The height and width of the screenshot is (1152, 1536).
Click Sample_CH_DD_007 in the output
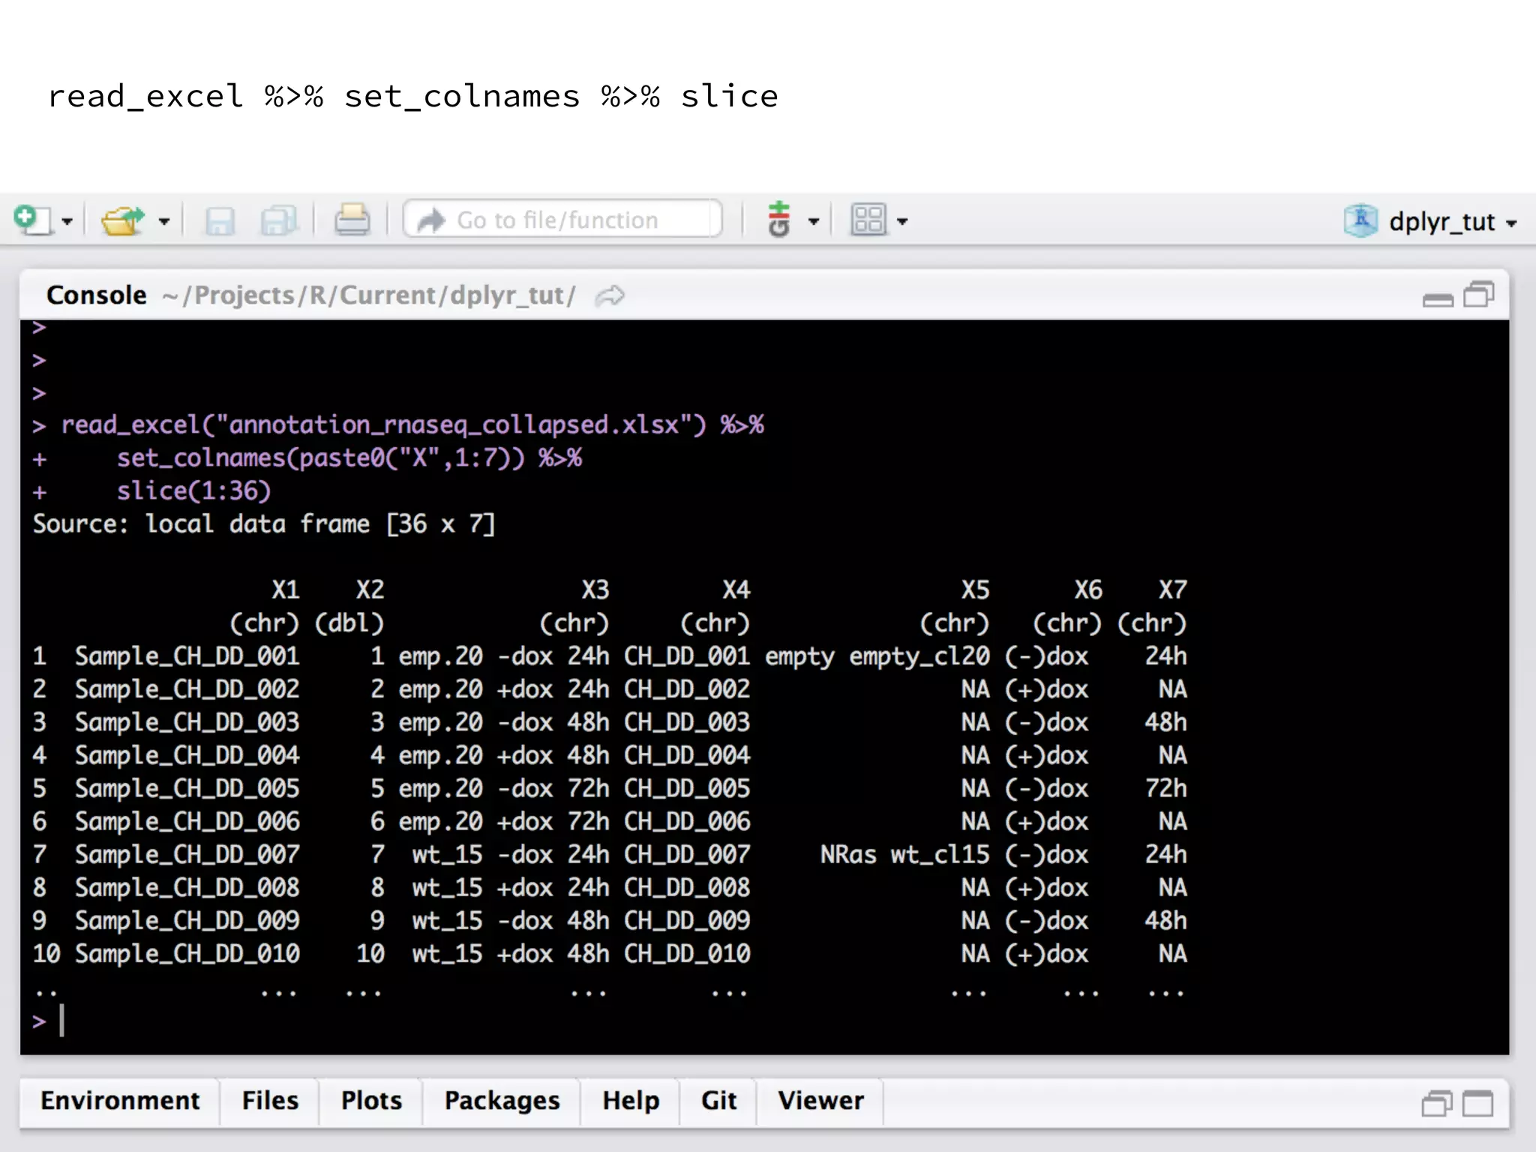pyautogui.click(x=187, y=854)
